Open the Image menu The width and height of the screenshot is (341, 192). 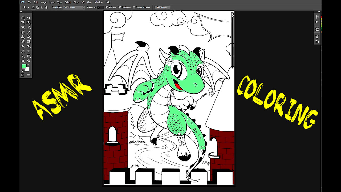(x=43, y=2)
